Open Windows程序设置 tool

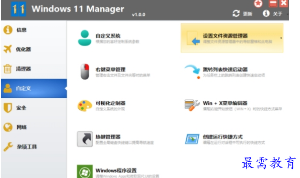(x=118, y=171)
